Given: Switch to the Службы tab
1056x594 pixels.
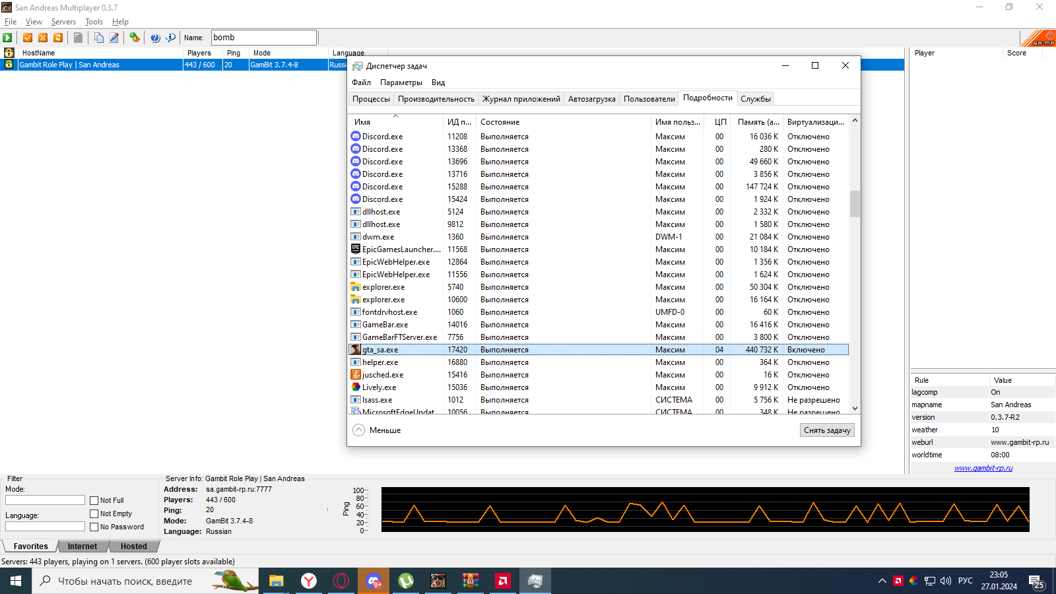Looking at the screenshot, I should pyautogui.click(x=755, y=99).
